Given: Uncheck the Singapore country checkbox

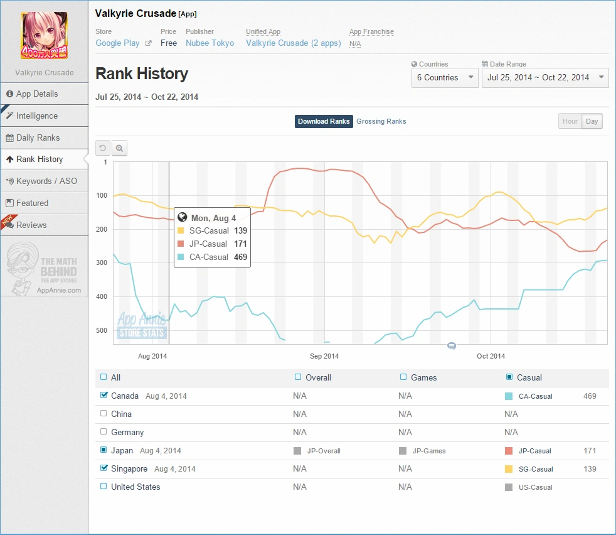Looking at the screenshot, I should (104, 468).
